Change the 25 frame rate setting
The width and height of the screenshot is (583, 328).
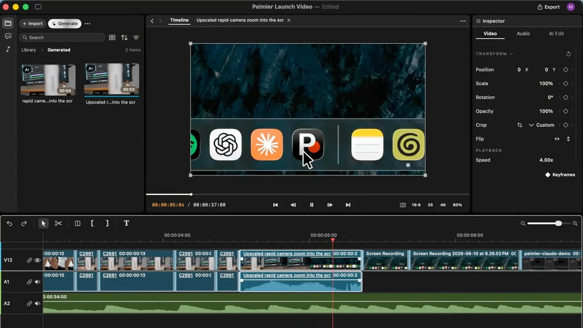coord(430,205)
